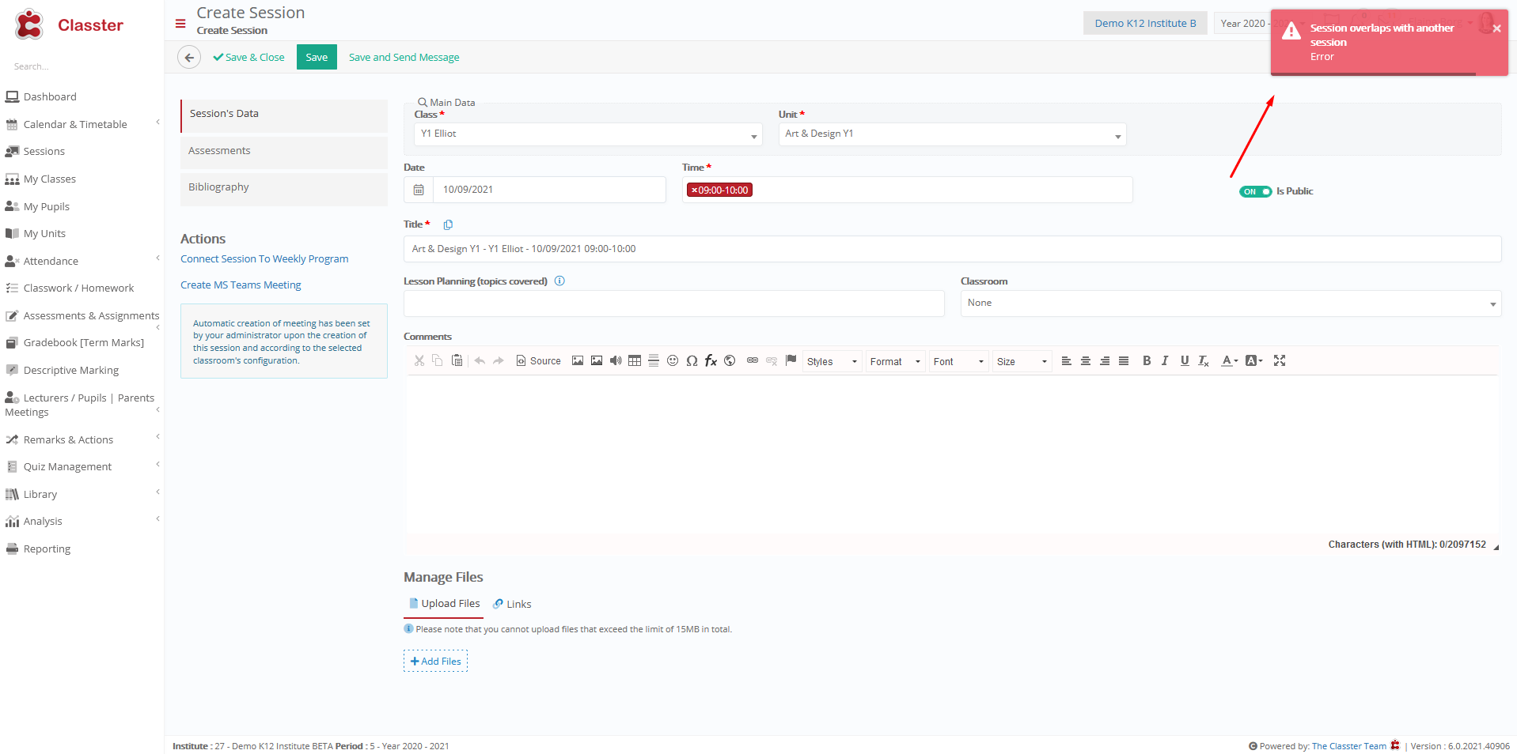Toggle the Is Public switch
The width and height of the screenshot is (1517, 754).
coord(1256,191)
